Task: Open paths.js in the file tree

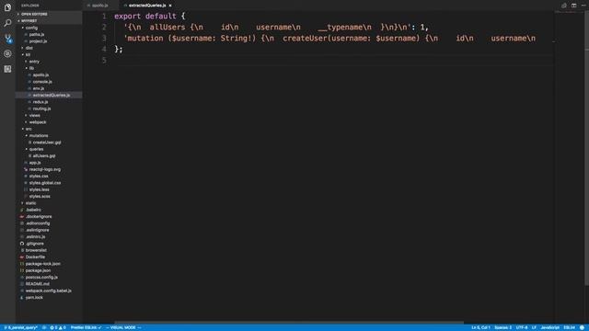Action: 37,35
